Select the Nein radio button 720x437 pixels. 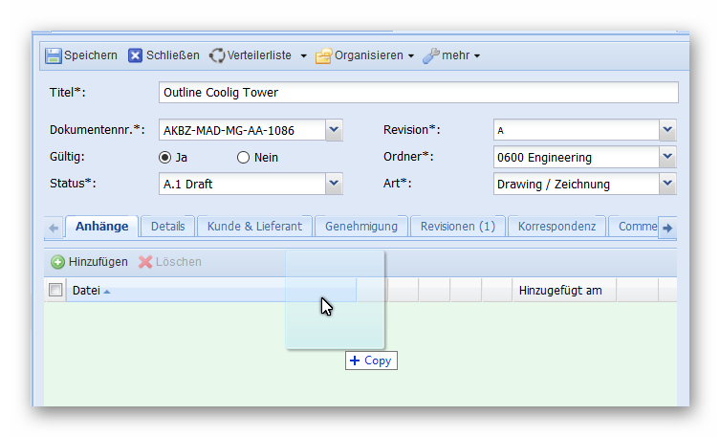[x=243, y=158]
